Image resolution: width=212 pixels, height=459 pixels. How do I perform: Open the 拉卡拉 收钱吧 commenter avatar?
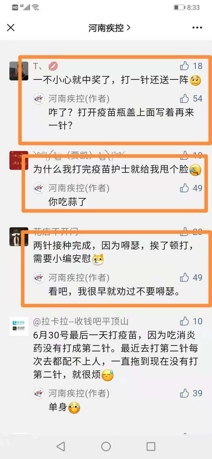(x=19, y=326)
